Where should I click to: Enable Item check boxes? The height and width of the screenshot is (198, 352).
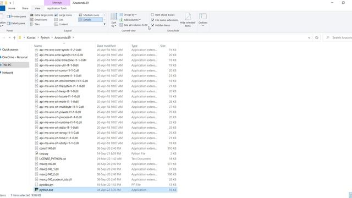pyautogui.click(x=153, y=15)
